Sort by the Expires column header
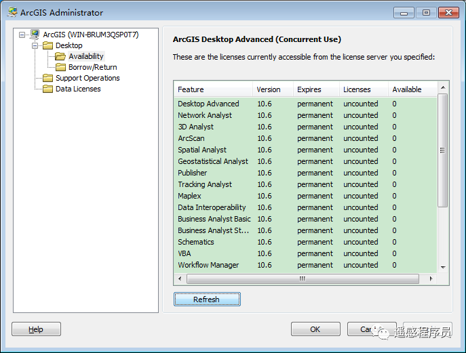The image size is (466, 353). point(316,89)
